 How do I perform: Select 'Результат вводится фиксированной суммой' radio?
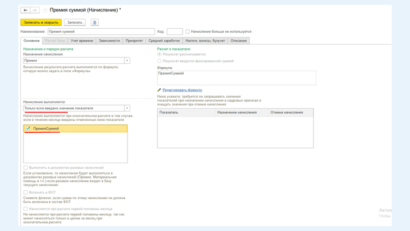[160, 61]
